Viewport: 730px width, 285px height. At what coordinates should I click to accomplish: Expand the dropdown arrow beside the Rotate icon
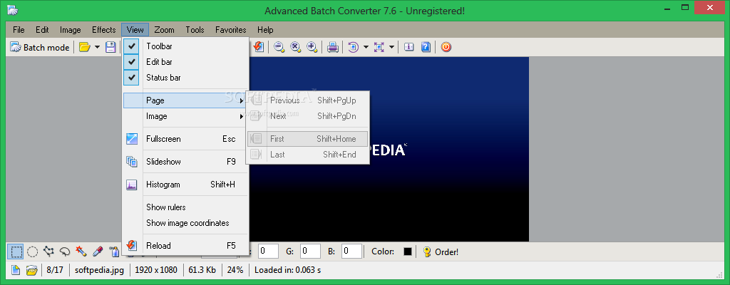pyautogui.click(x=366, y=47)
